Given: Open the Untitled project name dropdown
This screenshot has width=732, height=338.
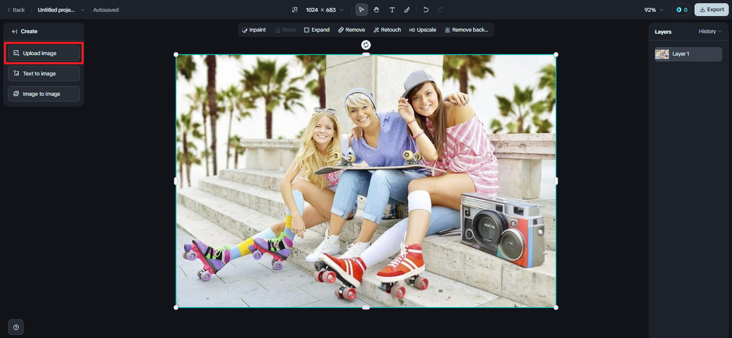Looking at the screenshot, I should 61,10.
